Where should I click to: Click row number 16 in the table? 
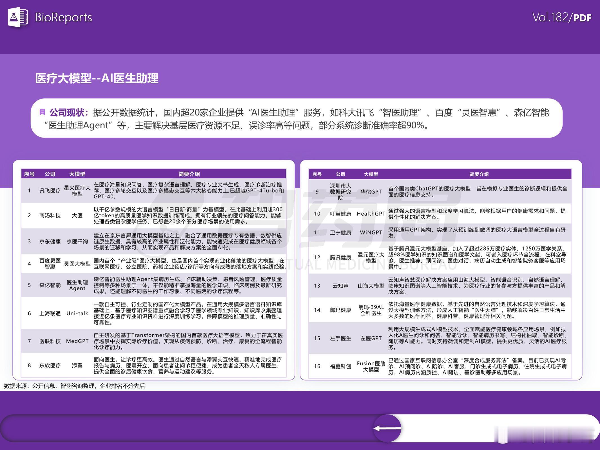pyautogui.click(x=317, y=366)
